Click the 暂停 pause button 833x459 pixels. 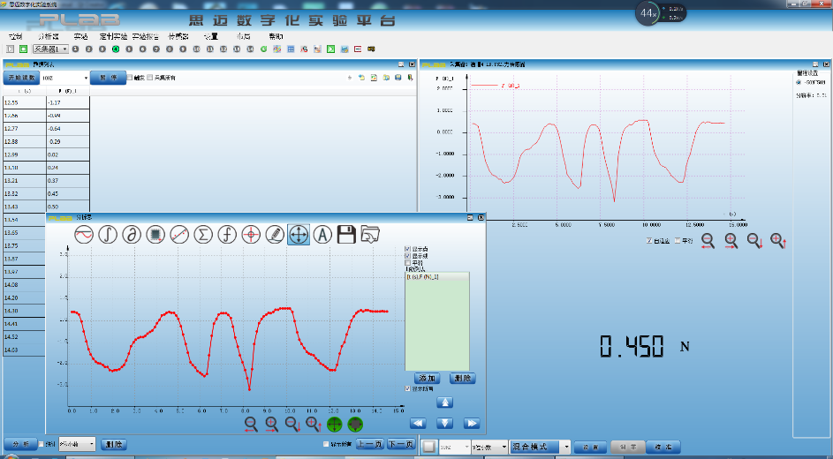(x=108, y=78)
